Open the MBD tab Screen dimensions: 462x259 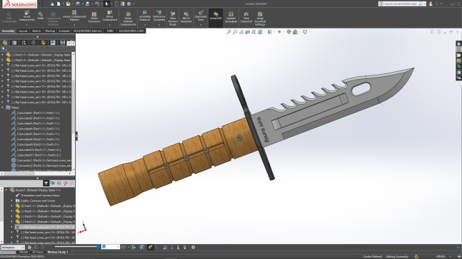110,31
